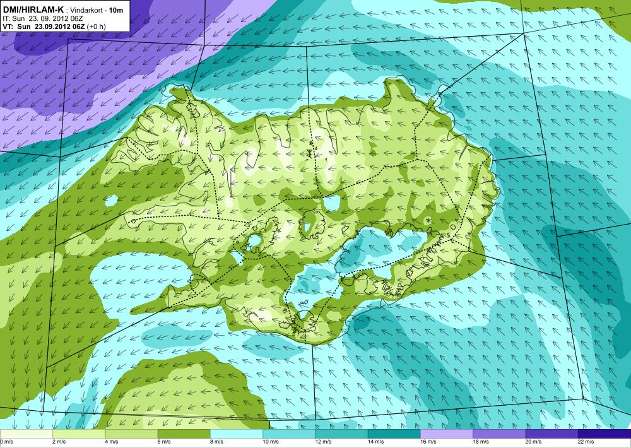
Task: Click the '4 m/s' legend label
Action: [112, 442]
